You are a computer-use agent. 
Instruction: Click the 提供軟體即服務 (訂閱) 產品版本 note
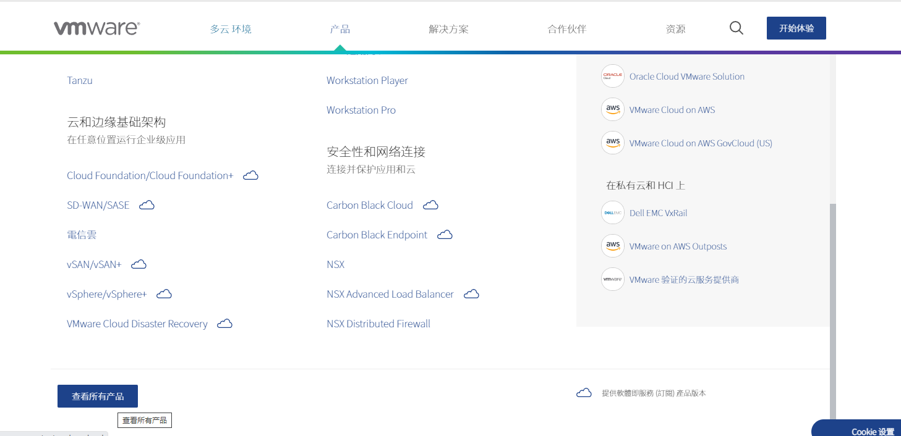[x=654, y=393]
